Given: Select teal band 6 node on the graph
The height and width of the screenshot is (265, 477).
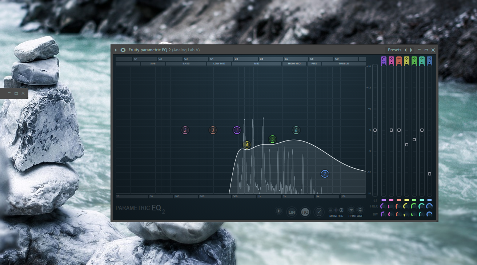Looking at the screenshot, I should (296, 130).
